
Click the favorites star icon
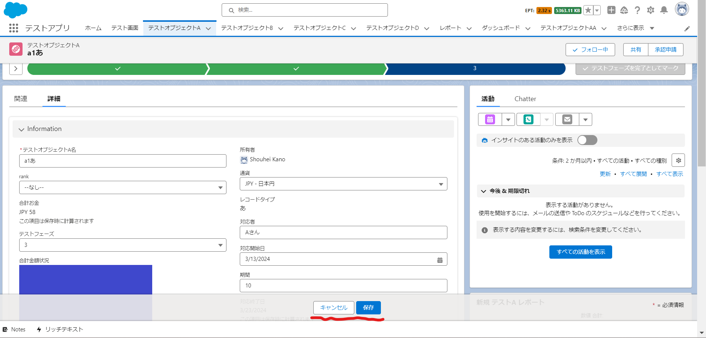588,10
